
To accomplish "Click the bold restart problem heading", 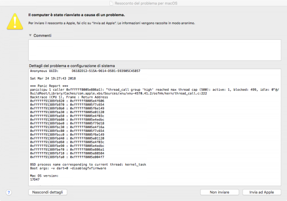I will pyautogui.click(x=77, y=15).
